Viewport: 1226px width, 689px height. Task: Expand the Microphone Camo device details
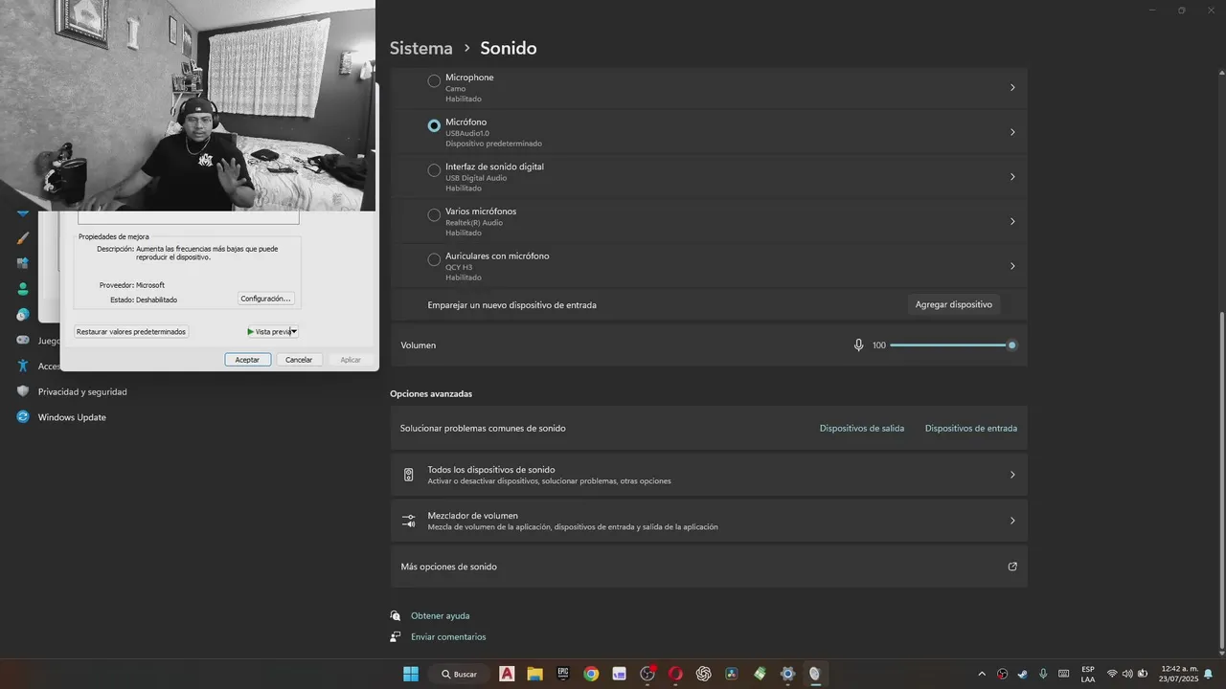pyautogui.click(x=1012, y=87)
